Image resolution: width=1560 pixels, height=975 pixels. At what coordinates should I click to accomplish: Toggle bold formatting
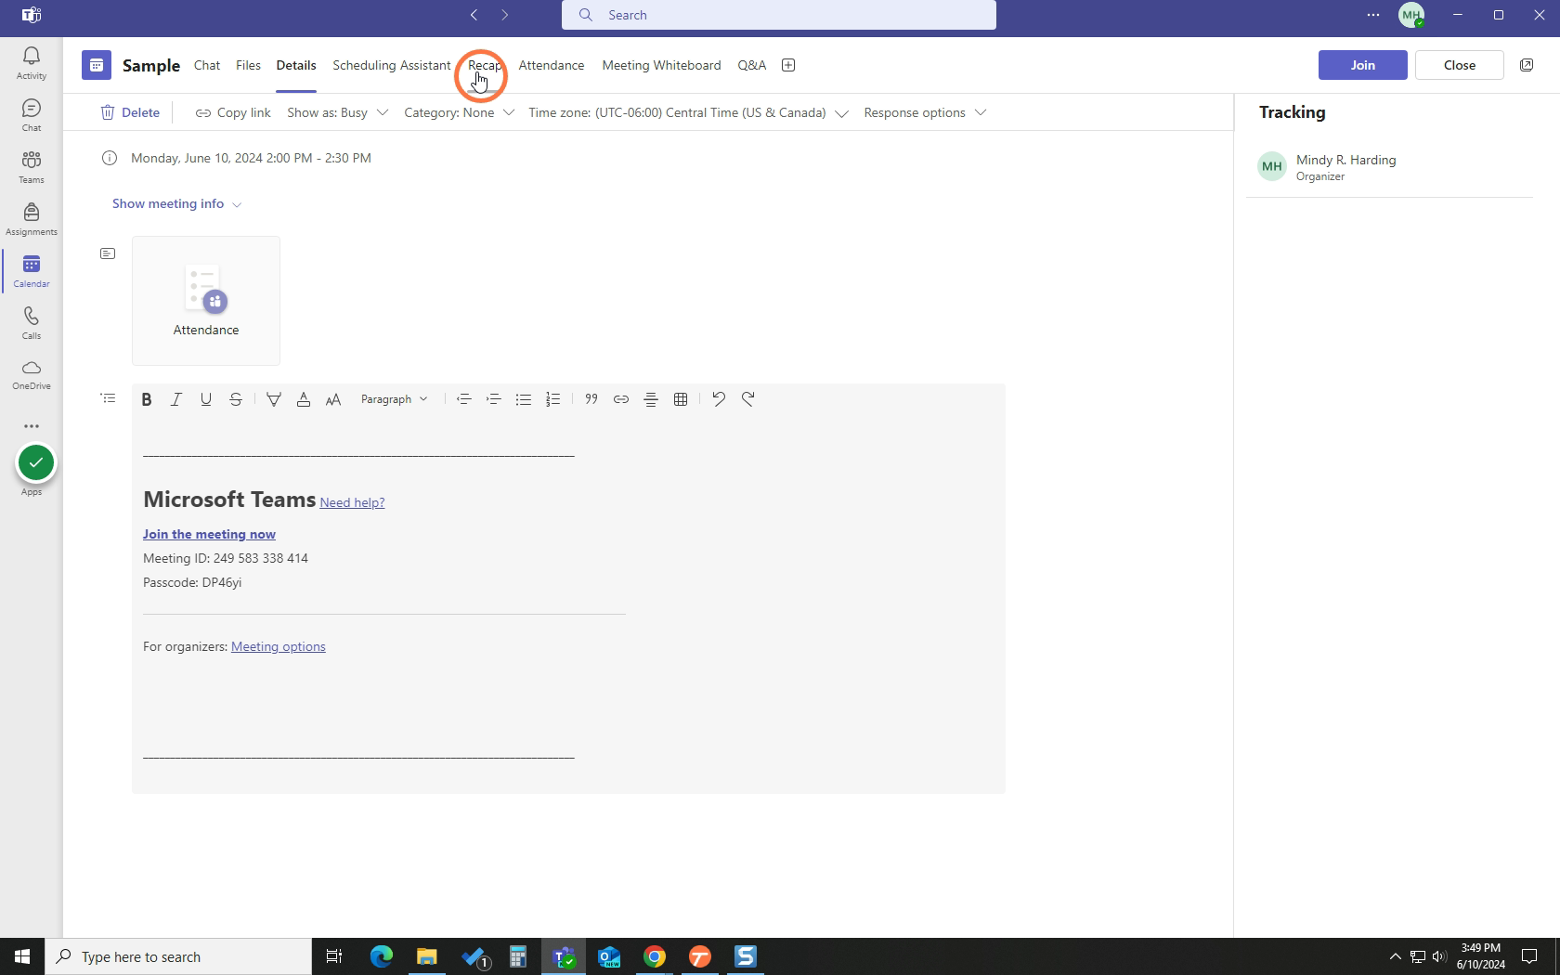(147, 399)
